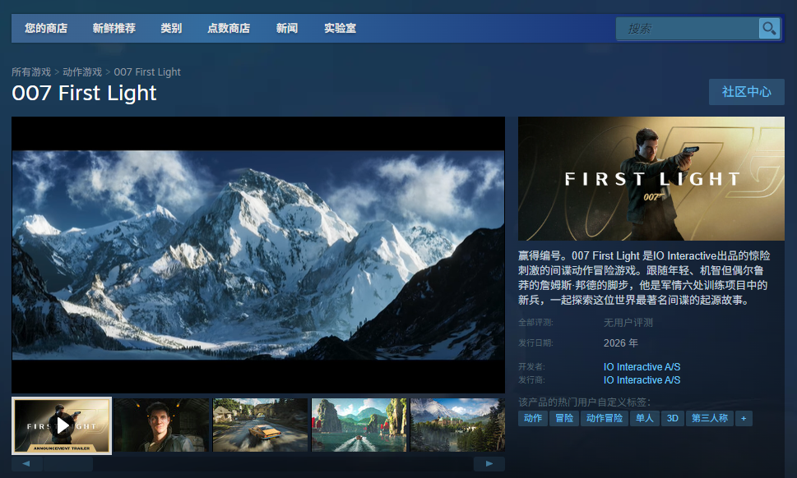
Task: Select the 动作 tag
Action: pyautogui.click(x=533, y=418)
